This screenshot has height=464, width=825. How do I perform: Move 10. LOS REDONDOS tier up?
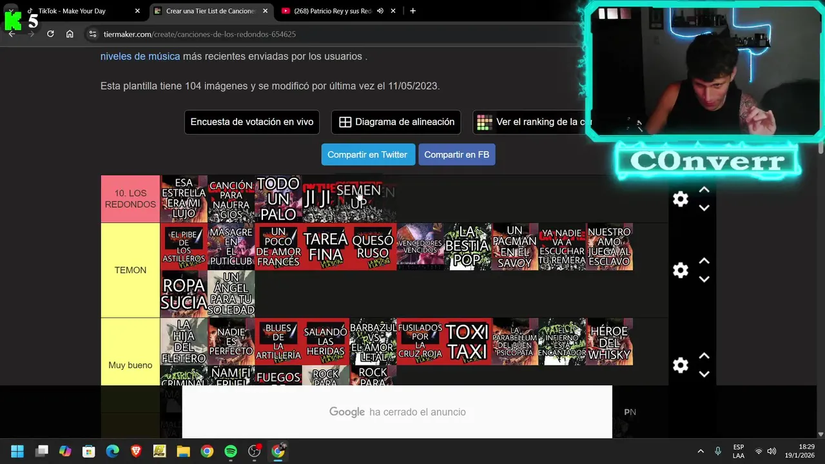pos(704,190)
